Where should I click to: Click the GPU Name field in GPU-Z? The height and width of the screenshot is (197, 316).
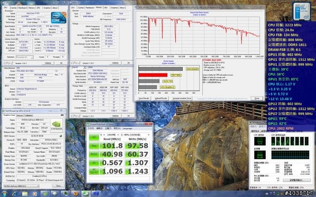click(32, 120)
